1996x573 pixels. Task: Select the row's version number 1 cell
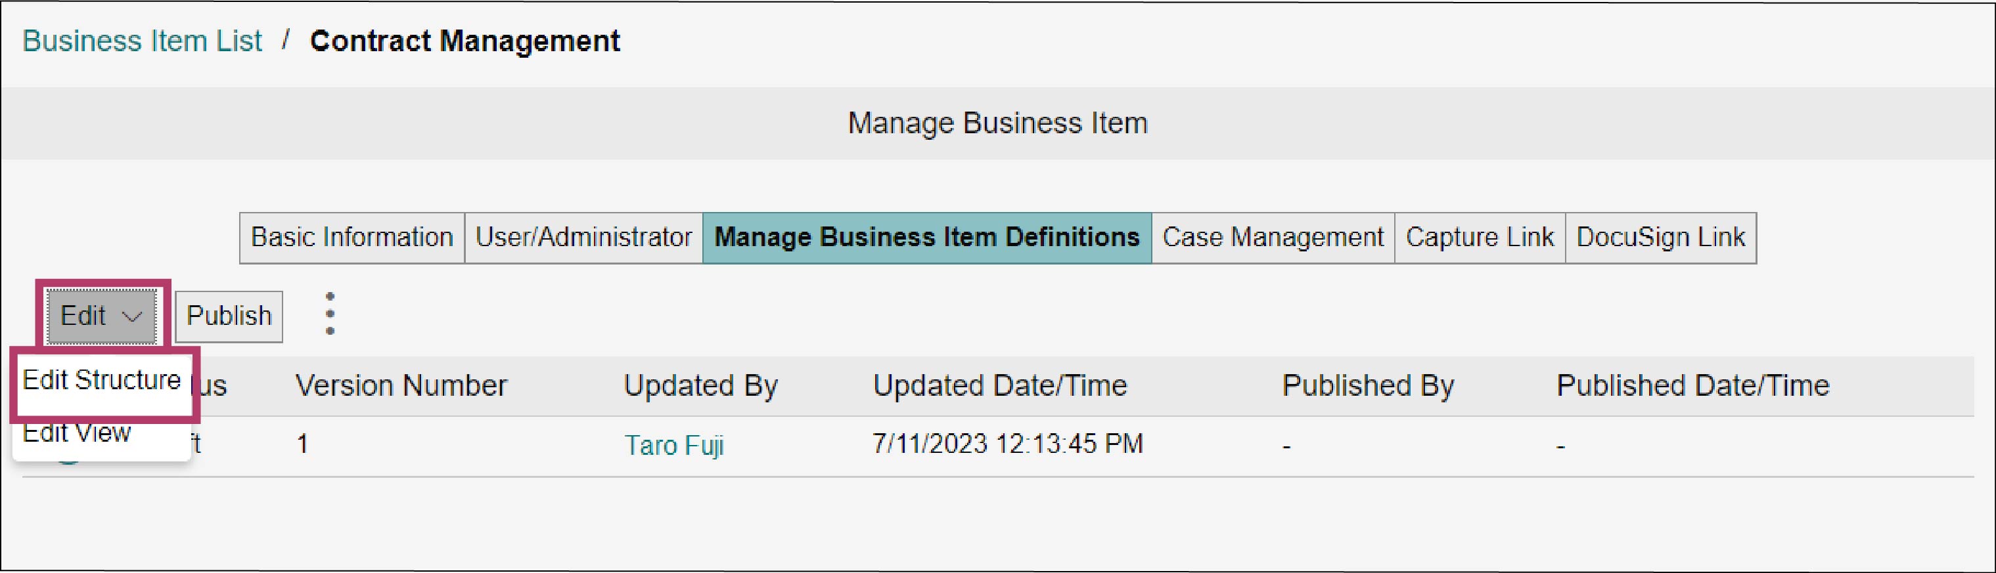click(303, 444)
